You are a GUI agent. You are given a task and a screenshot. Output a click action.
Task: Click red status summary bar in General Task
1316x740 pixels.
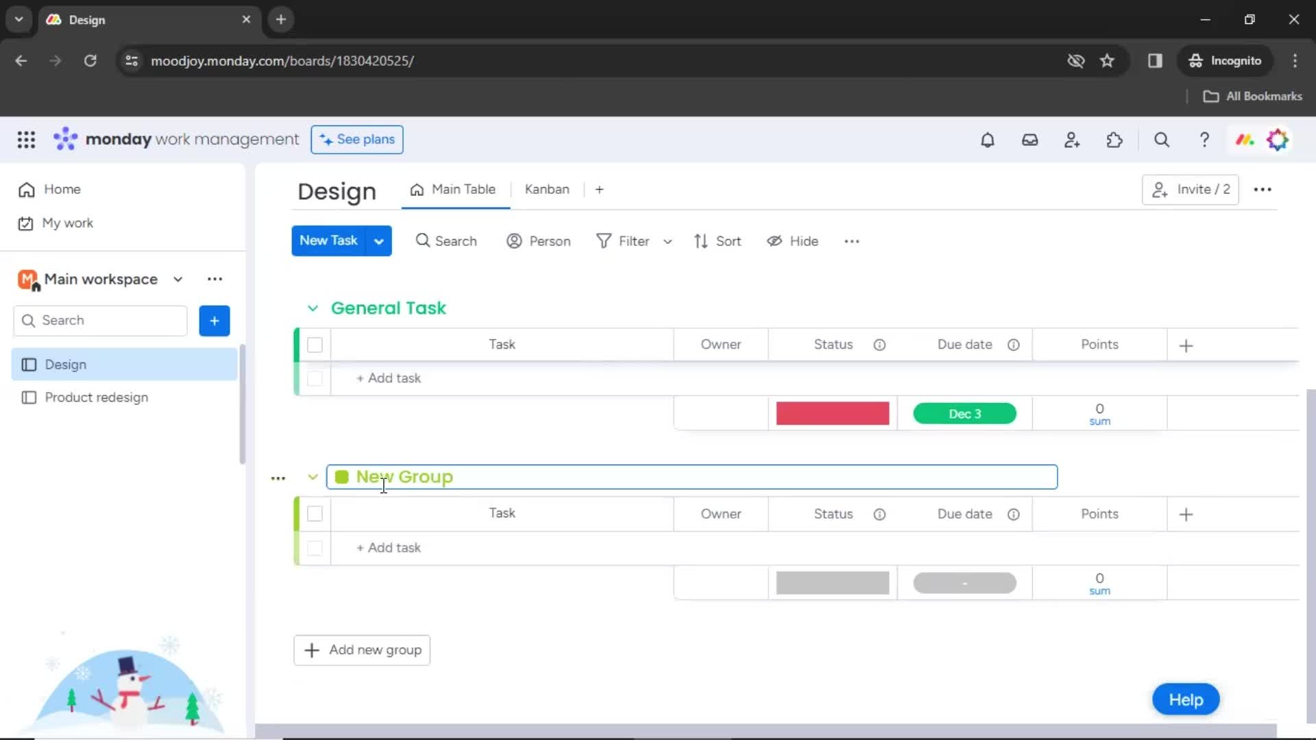click(832, 414)
